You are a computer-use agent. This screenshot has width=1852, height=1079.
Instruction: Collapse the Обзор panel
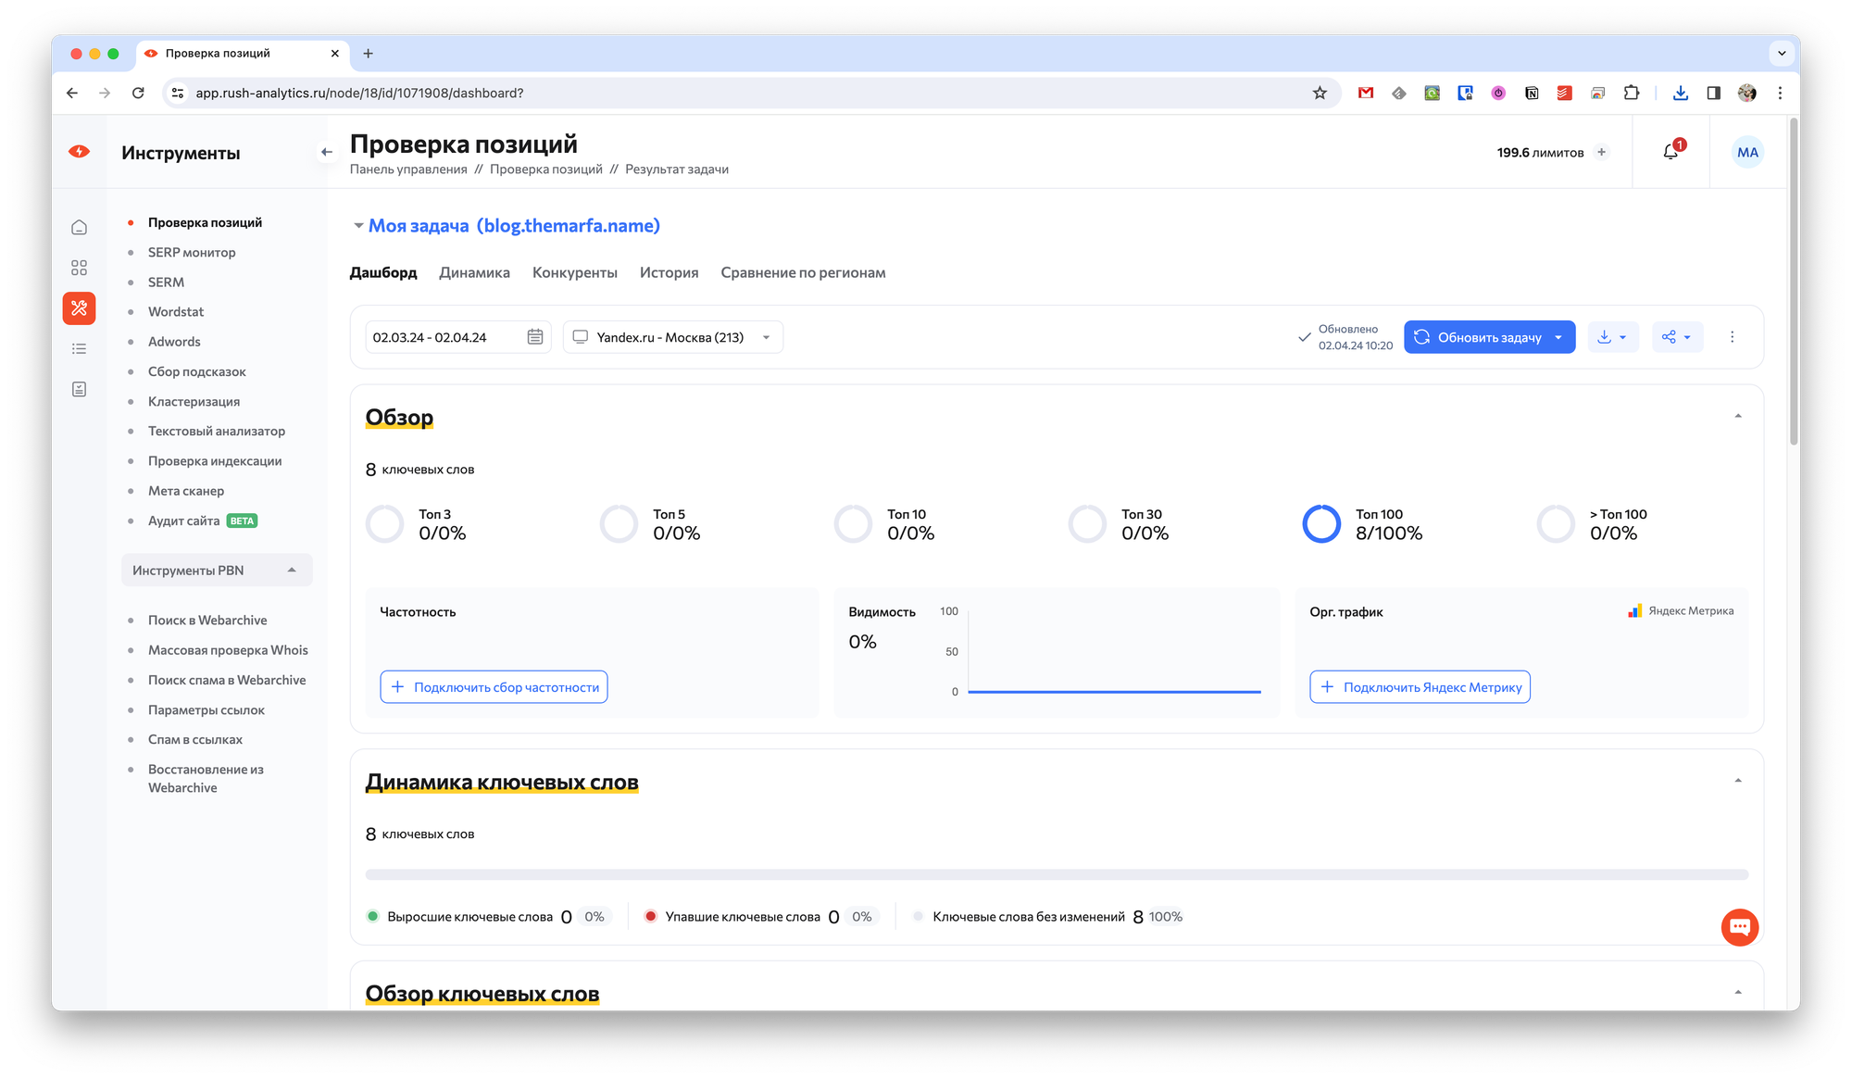[1737, 417]
